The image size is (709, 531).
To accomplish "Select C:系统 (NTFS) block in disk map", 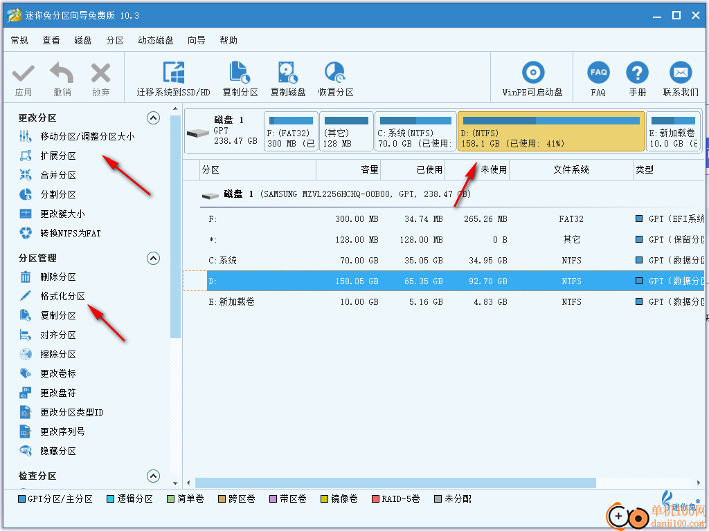I will pyautogui.click(x=415, y=131).
